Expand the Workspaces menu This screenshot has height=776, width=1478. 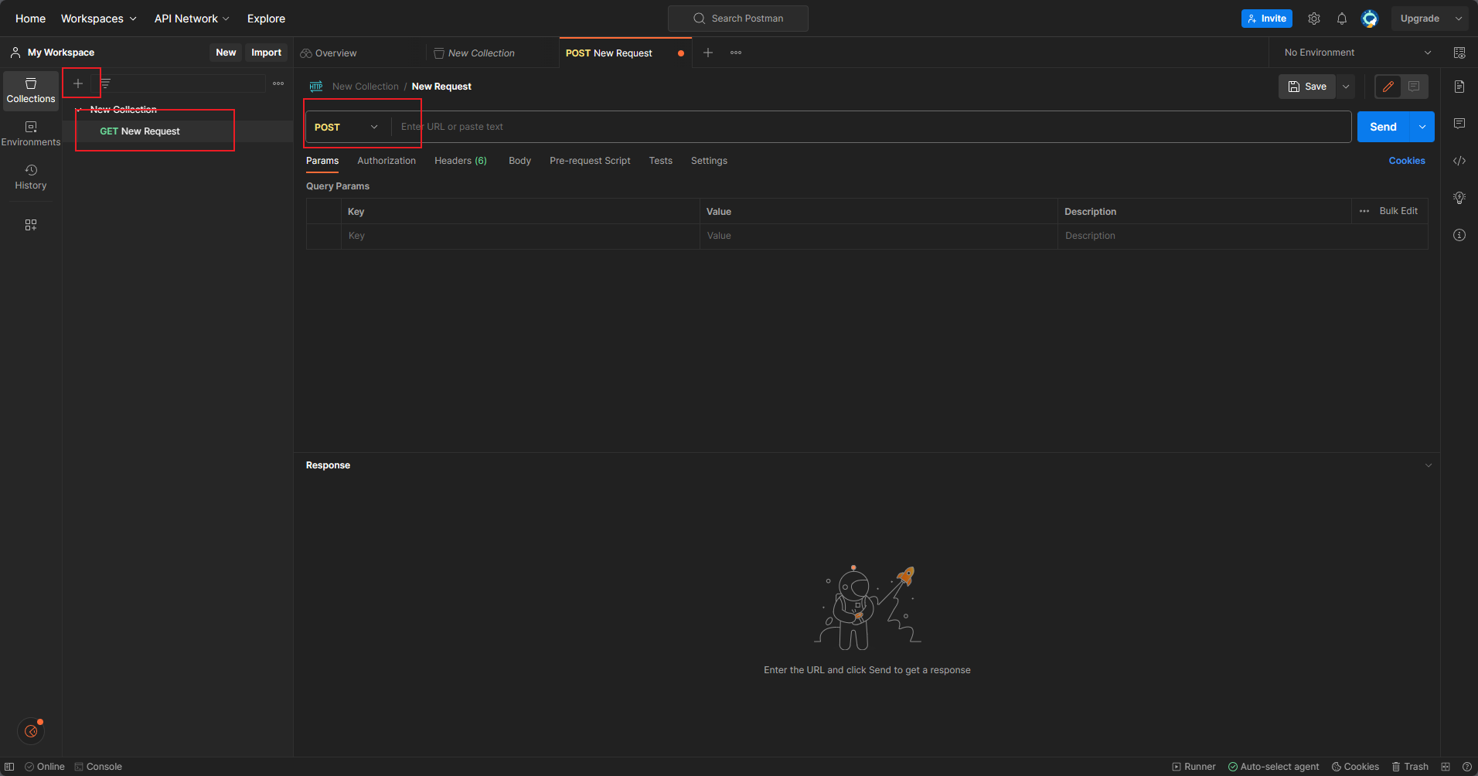(x=99, y=19)
